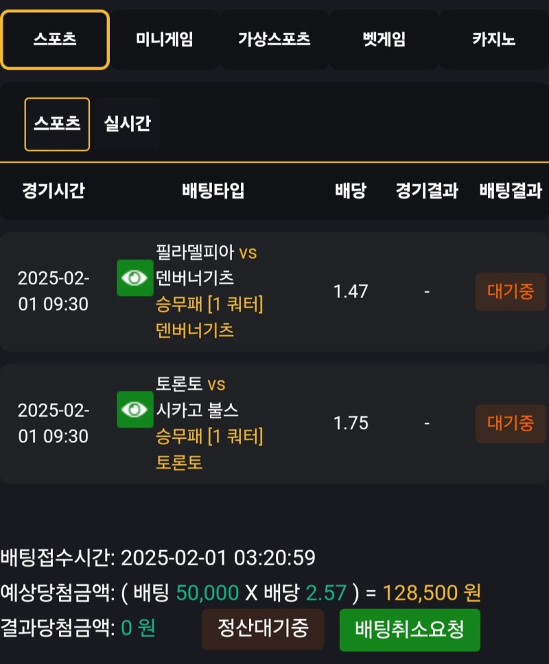Viewport: 549px width, 664px height.
Task: Click the eye icon for 필라델피아 vs 덴버너기츠
Action: pyautogui.click(x=135, y=278)
